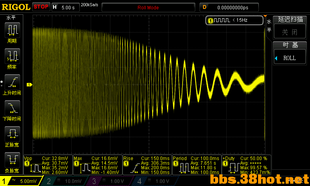The height and width of the screenshot is (186, 310).
Task: Click the Period Max: 11.80 s value
Action: [x=203, y=168]
